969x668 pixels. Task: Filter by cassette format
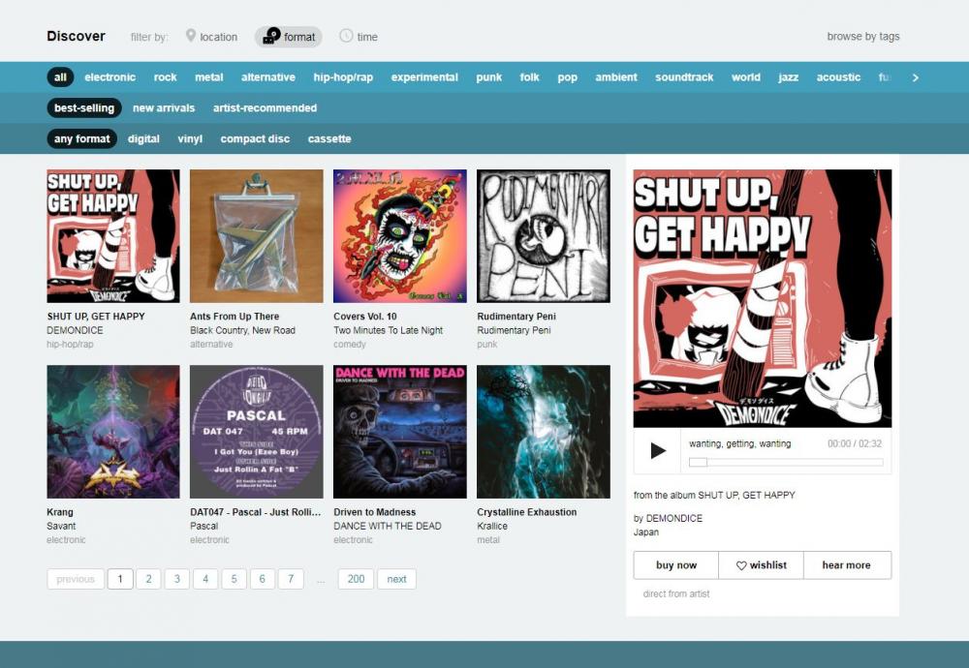pos(329,138)
